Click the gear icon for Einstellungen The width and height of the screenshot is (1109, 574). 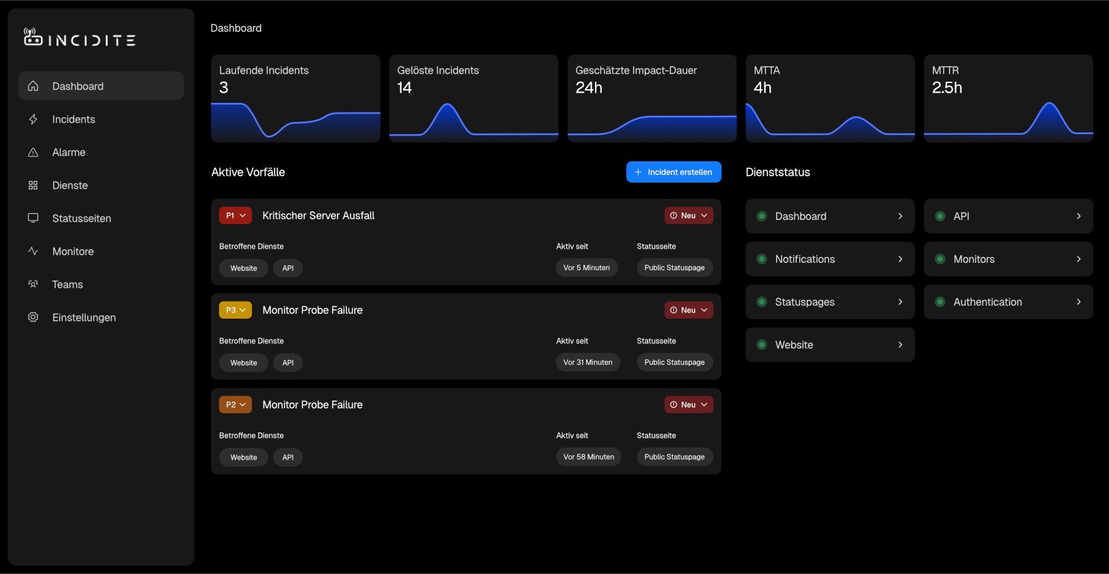click(x=33, y=317)
